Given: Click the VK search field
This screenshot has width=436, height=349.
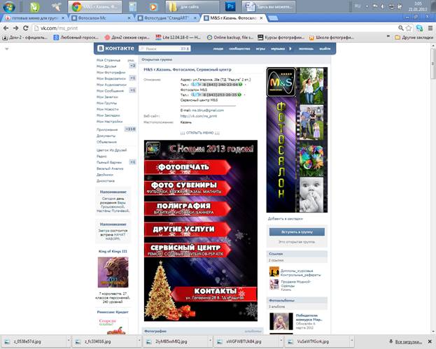Looking at the screenshot, I should coord(164,48).
